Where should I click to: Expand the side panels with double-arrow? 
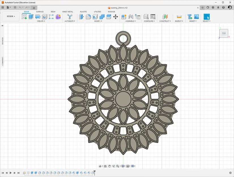2,26
